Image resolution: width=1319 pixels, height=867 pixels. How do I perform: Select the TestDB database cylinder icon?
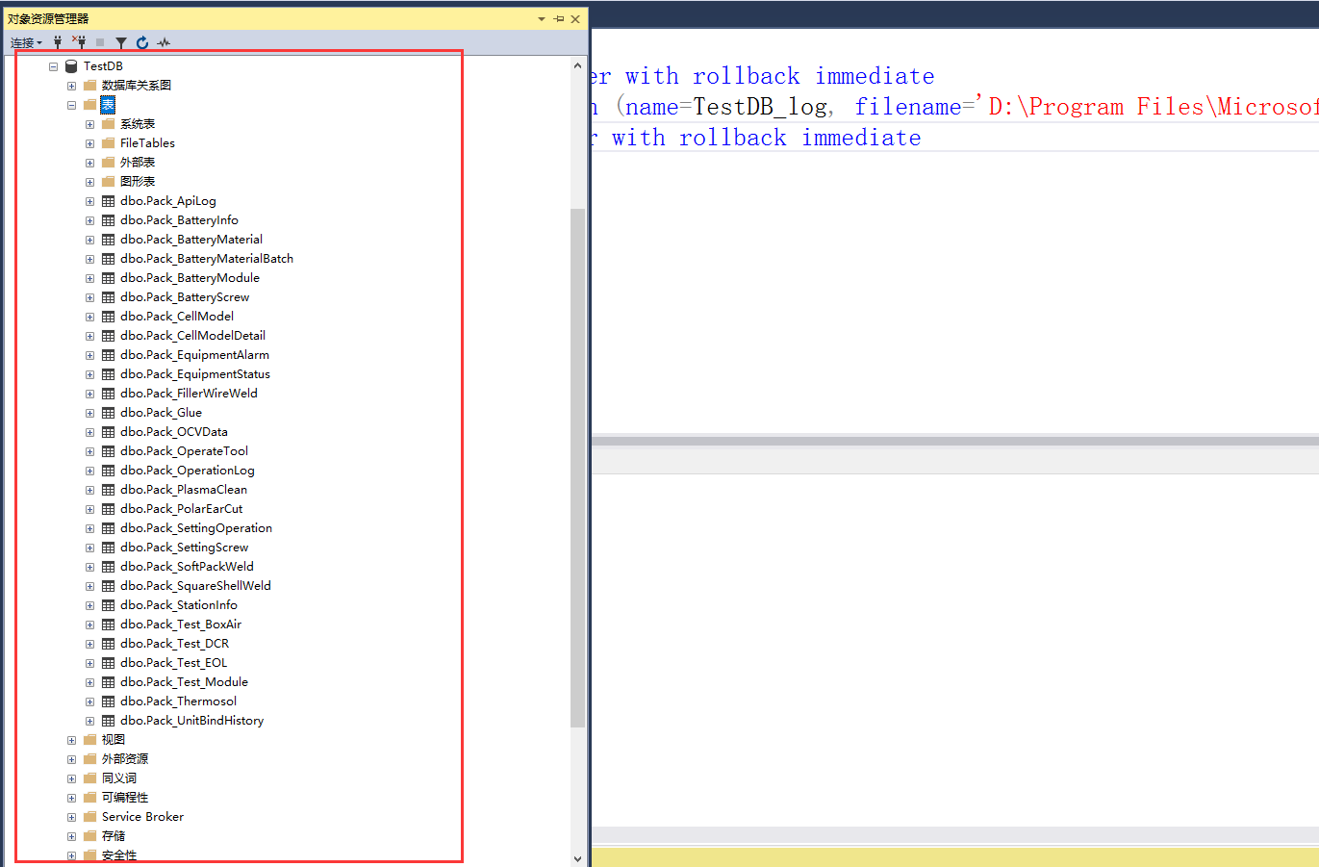(71, 66)
